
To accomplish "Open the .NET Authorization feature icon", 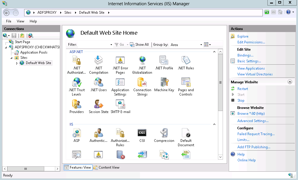I will (77, 65).
